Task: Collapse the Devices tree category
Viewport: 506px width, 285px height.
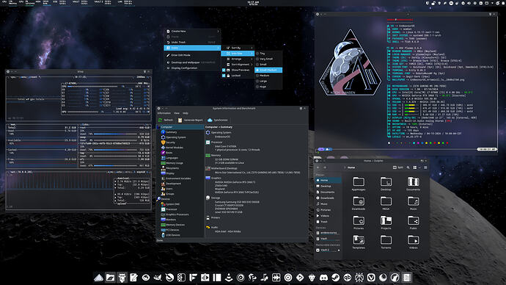Action: [x=158, y=199]
